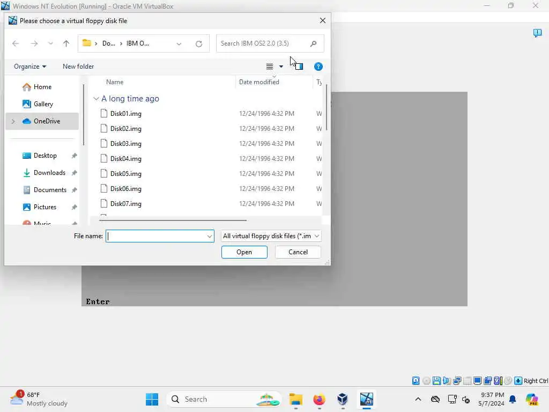Click the File name text field
549x412 pixels.
(x=156, y=236)
